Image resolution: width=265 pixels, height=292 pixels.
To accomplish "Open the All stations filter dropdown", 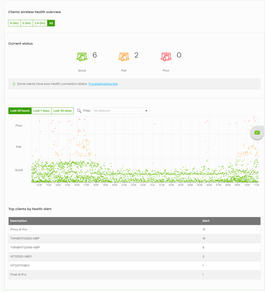I will (118, 111).
